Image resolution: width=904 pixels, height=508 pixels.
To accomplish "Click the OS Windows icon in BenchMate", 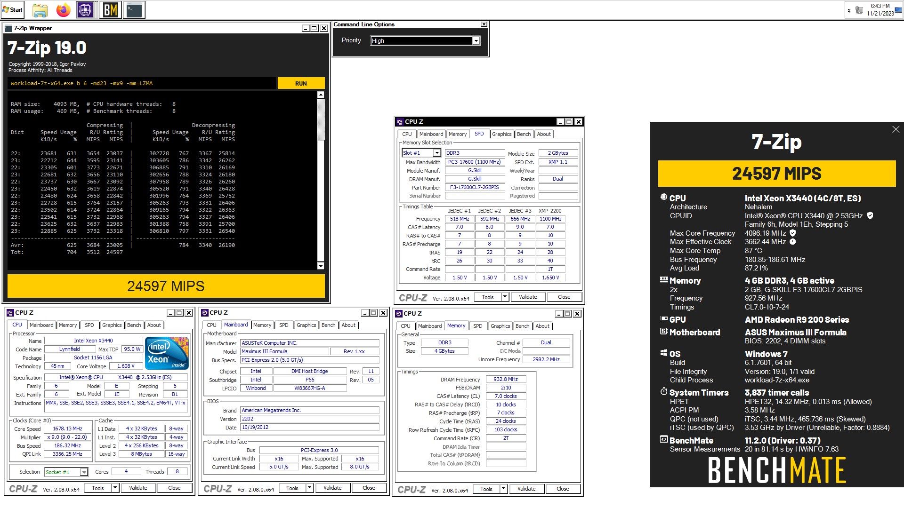I will click(664, 353).
